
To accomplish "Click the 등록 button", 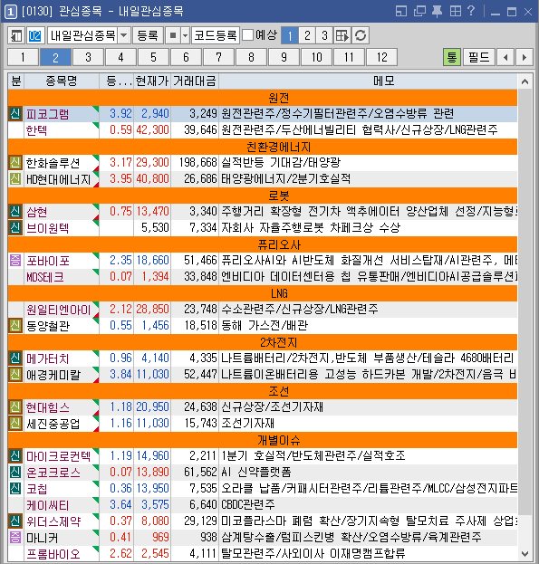I will [148, 35].
